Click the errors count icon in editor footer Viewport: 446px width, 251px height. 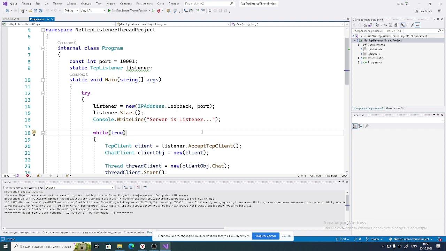(28, 176)
